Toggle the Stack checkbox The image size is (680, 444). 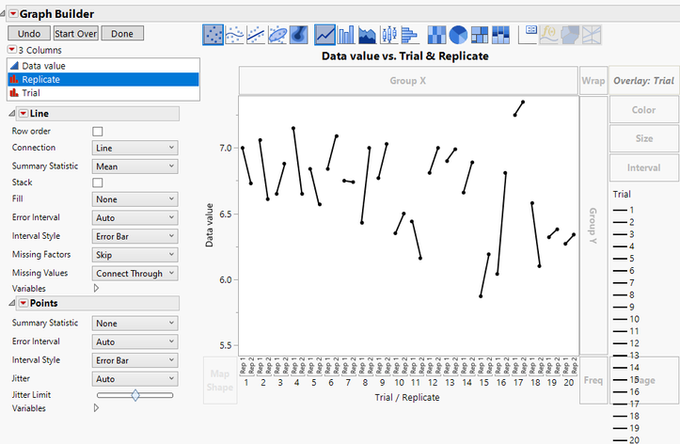tap(98, 182)
